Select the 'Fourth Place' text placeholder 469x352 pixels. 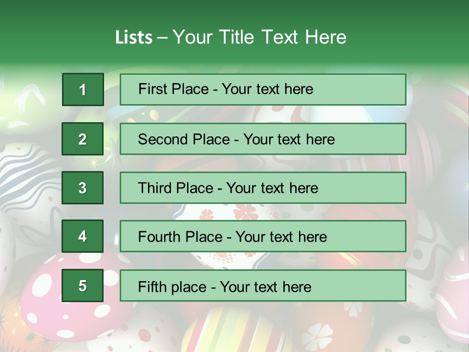click(263, 236)
